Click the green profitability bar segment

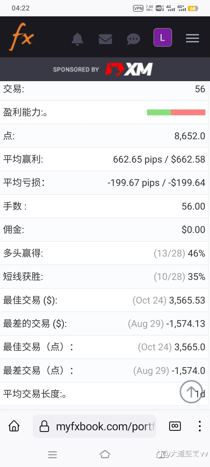pyautogui.click(x=159, y=112)
